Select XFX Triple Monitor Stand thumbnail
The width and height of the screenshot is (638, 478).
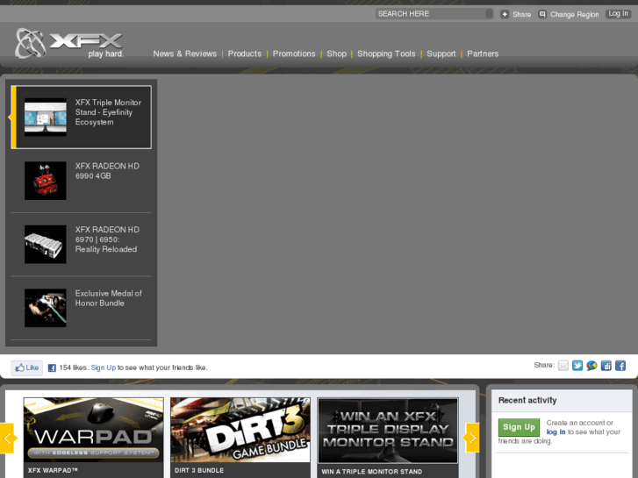point(45,117)
